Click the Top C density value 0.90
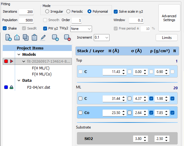The width and height of the screenshot is (184, 146). tap(160, 71)
